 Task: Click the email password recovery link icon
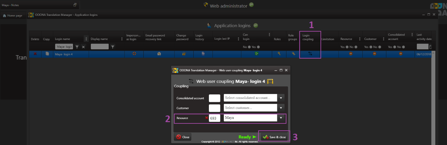point(159,54)
